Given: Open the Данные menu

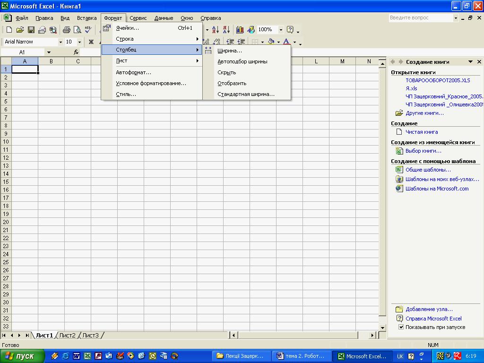Looking at the screenshot, I should click(164, 18).
